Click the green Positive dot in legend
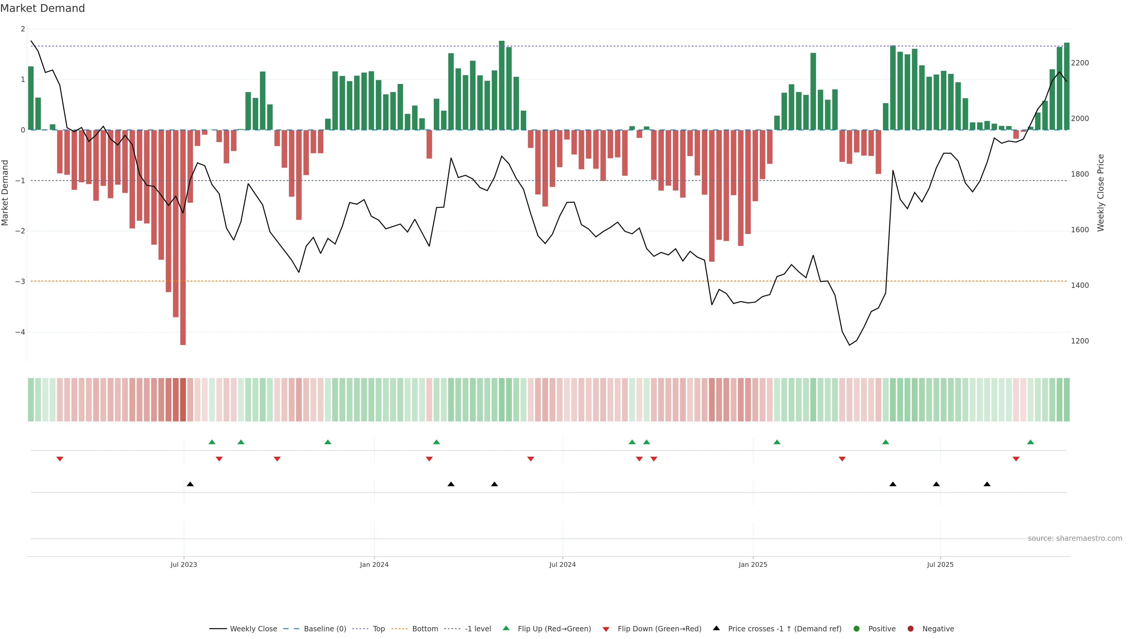 857,629
